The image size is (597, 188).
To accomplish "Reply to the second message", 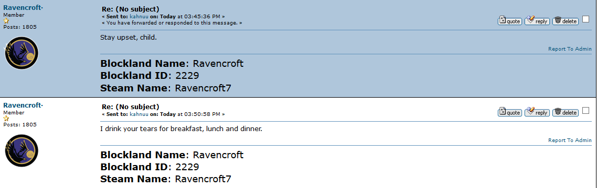I will 537,112.
